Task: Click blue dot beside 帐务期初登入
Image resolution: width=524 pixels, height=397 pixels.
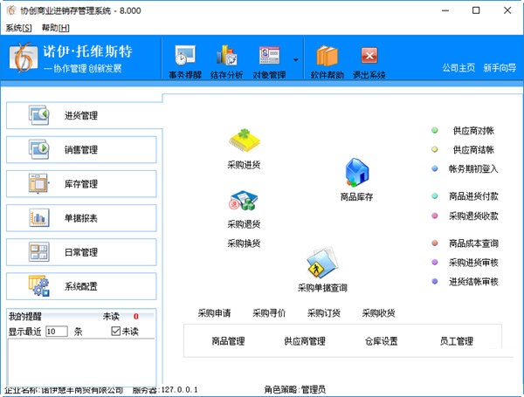Action: coord(434,168)
